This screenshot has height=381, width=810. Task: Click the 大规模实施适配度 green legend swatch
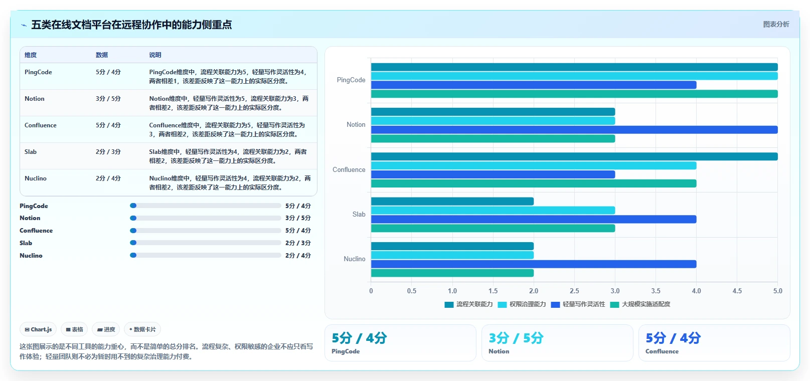pyautogui.click(x=614, y=304)
